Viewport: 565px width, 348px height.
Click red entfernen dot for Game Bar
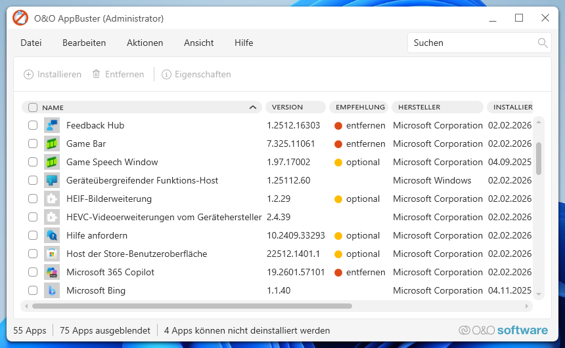pos(338,144)
